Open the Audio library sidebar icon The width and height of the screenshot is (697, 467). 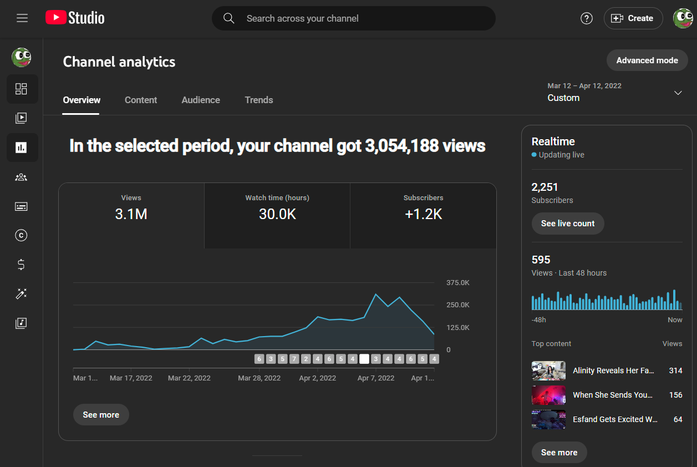(21, 323)
